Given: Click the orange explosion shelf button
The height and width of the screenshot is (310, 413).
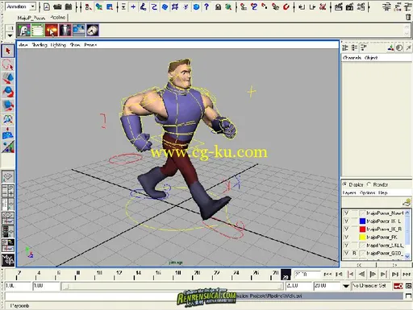Looking at the screenshot, I should [x=52, y=30].
